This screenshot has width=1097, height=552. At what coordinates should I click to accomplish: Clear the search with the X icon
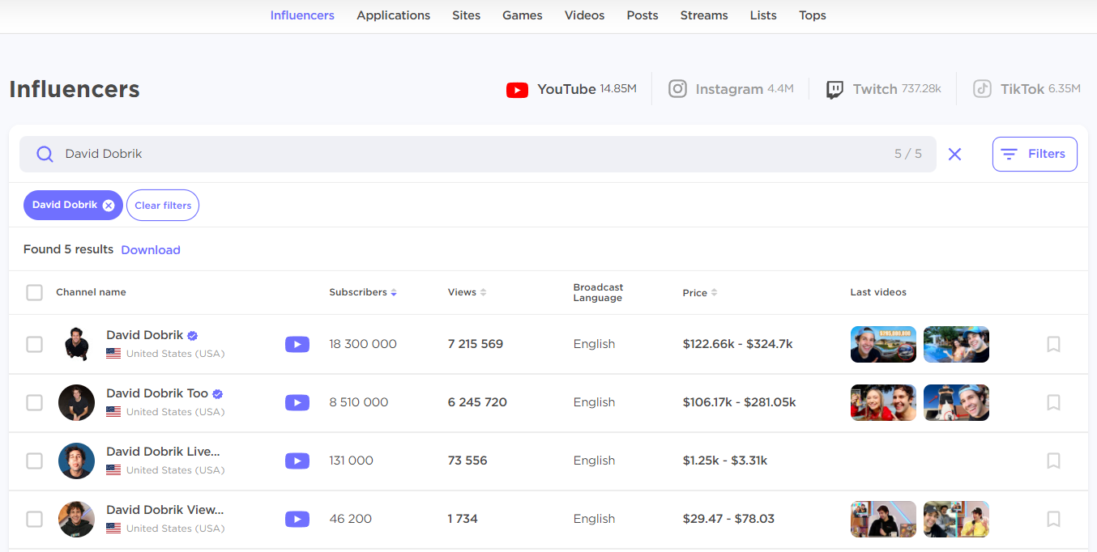955,154
